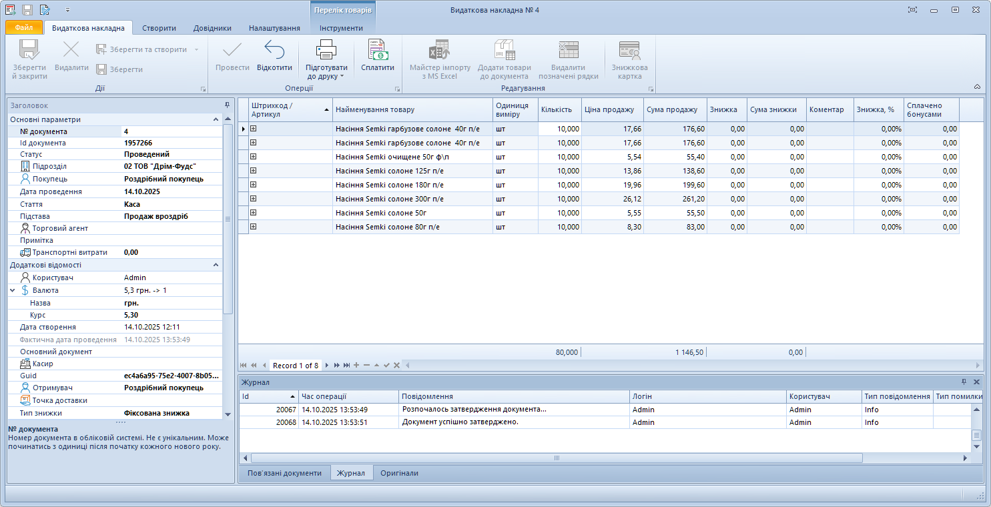Expand row Насіння Semki солоне 300г п/е
This screenshot has width=991, height=507.
254,199
